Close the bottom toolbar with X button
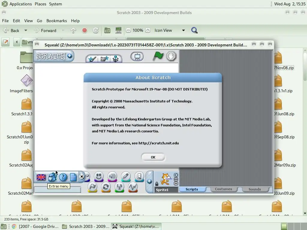This screenshot has width=307, height=230. (x=82, y=177)
